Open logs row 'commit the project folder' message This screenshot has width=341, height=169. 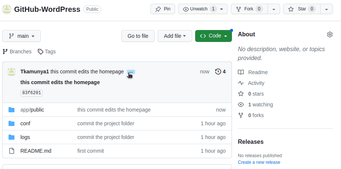[x=106, y=137]
